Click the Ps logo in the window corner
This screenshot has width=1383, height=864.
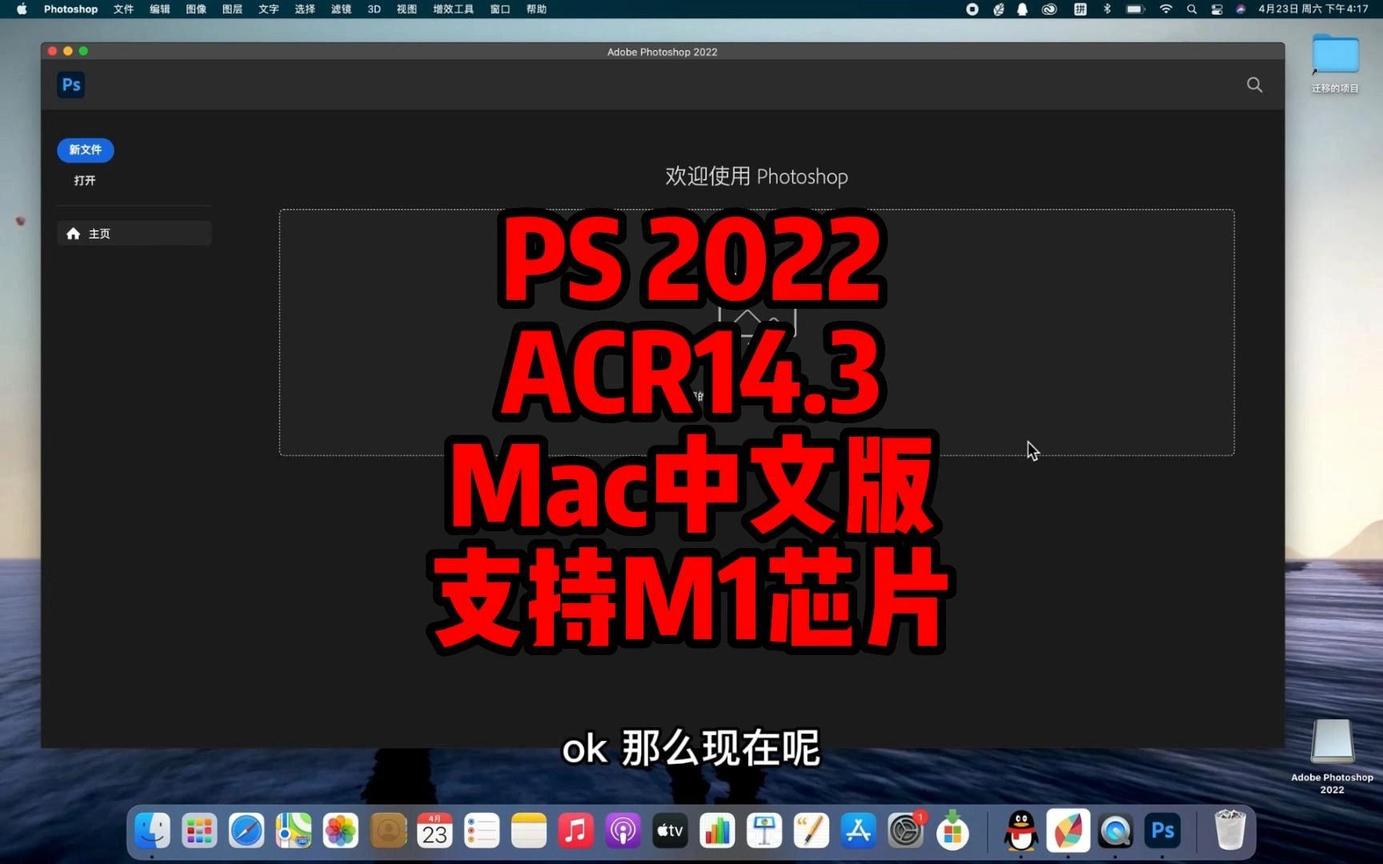click(x=70, y=84)
